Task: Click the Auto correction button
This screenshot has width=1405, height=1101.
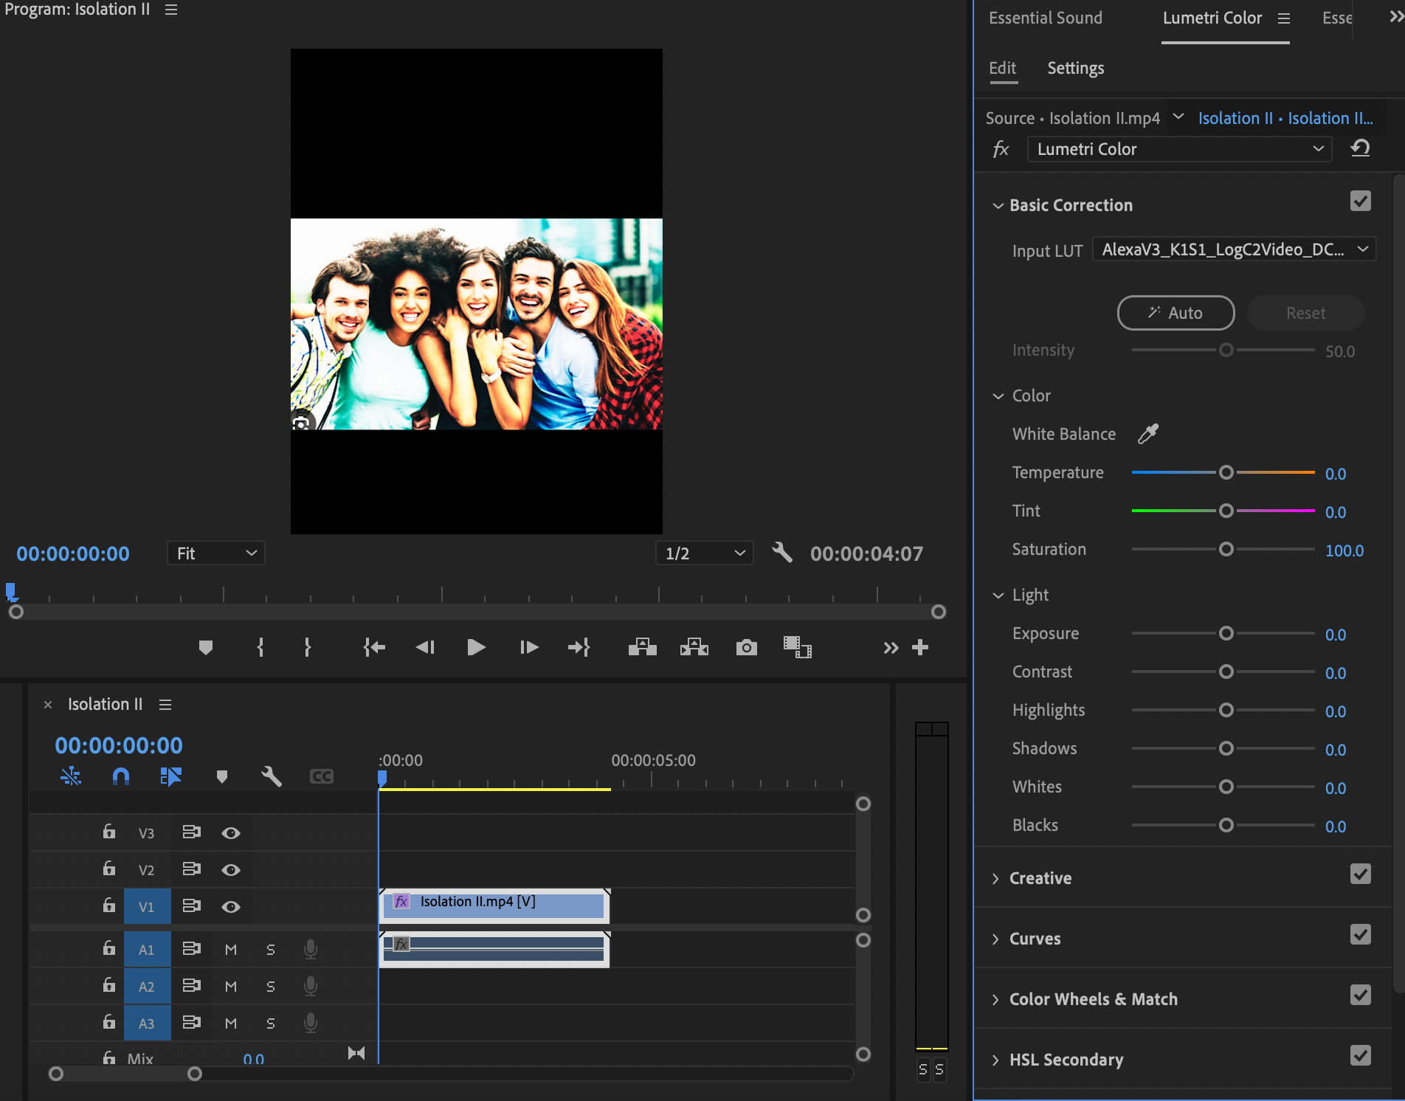Action: point(1175,312)
